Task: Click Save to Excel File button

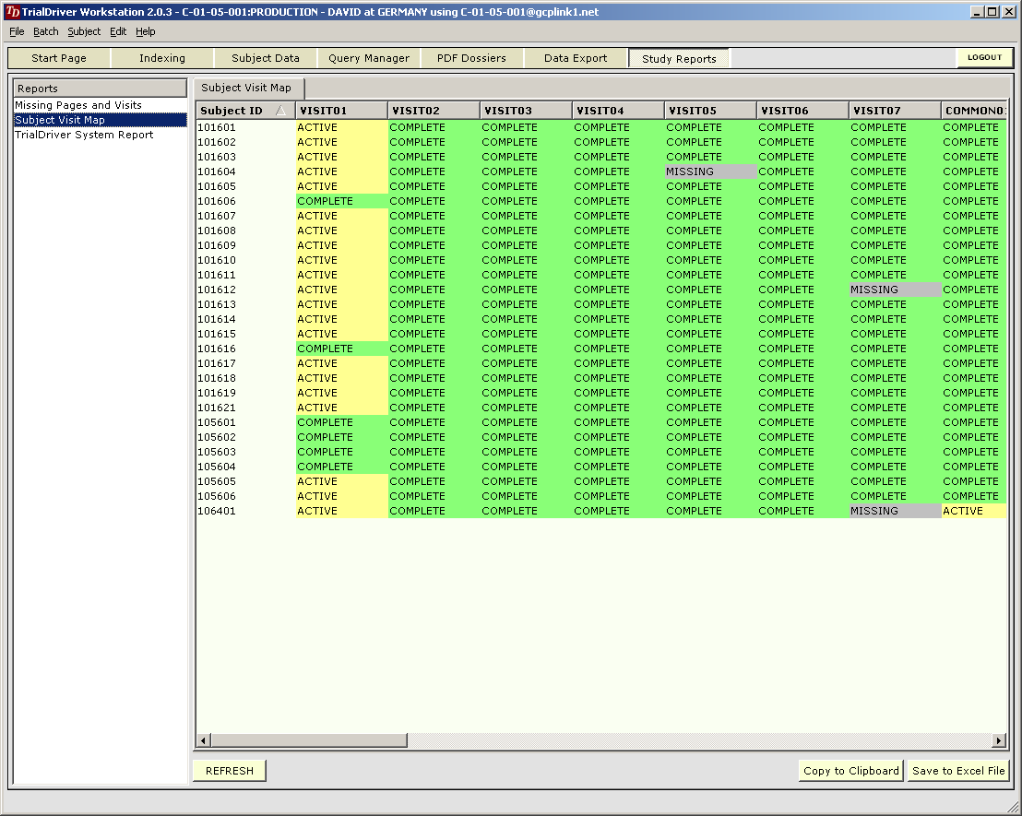Action: tap(958, 771)
